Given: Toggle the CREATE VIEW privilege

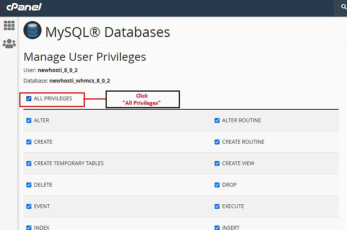Looking at the screenshot, I should click(217, 163).
